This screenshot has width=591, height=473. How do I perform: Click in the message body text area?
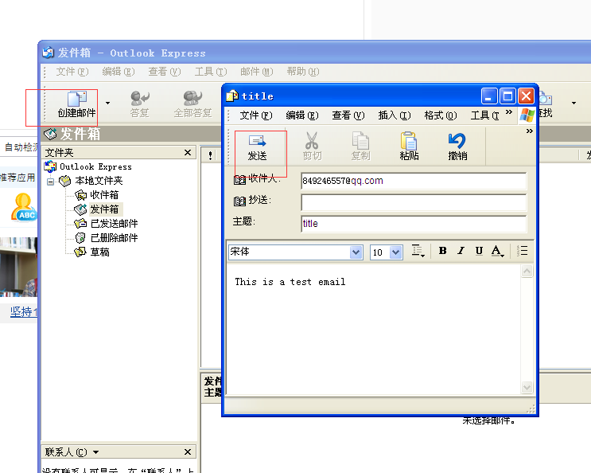(x=373, y=329)
